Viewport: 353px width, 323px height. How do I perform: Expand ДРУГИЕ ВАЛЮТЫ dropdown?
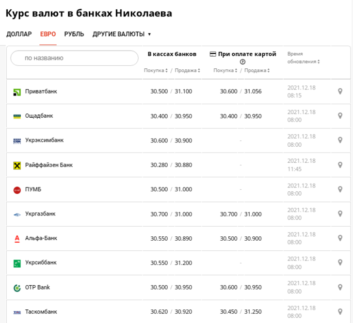(x=122, y=34)
